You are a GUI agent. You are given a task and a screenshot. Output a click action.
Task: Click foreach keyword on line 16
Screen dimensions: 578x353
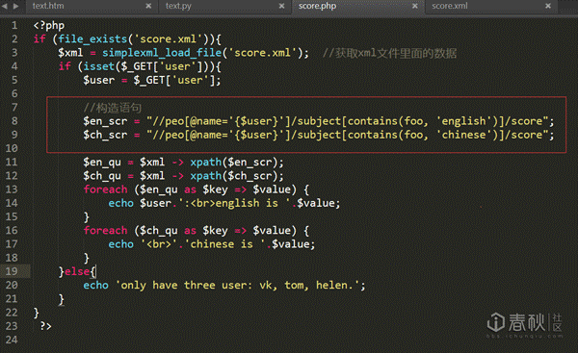[x=105, y=231]
